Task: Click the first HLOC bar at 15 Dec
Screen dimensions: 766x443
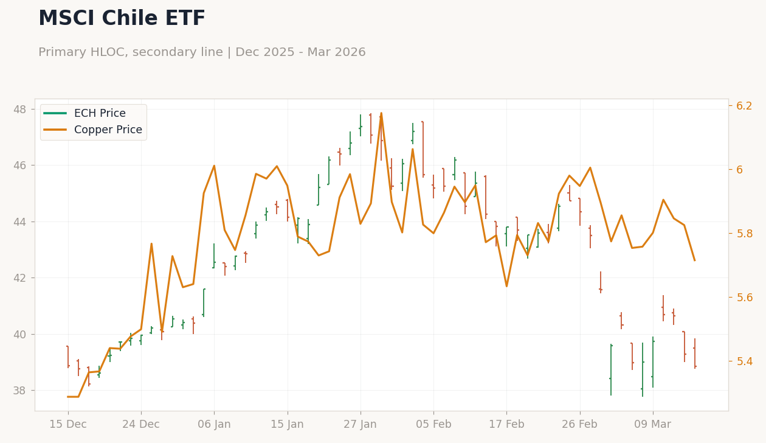Action: click(x=68, y=357)
